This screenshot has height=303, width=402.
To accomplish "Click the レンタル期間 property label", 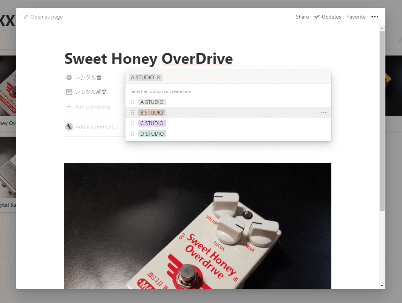I will click(91, 92).
